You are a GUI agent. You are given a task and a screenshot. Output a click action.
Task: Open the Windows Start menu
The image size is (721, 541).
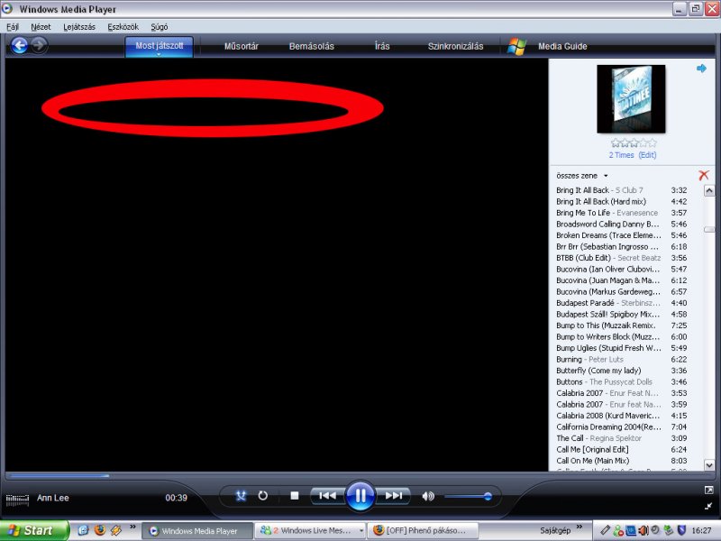34,530
